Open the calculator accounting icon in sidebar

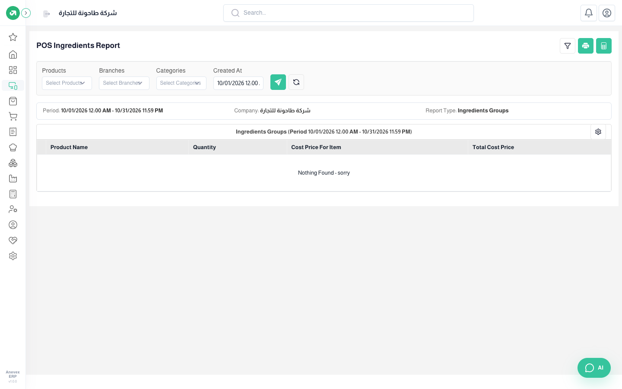pyautogui.click(x=13, y=194)
